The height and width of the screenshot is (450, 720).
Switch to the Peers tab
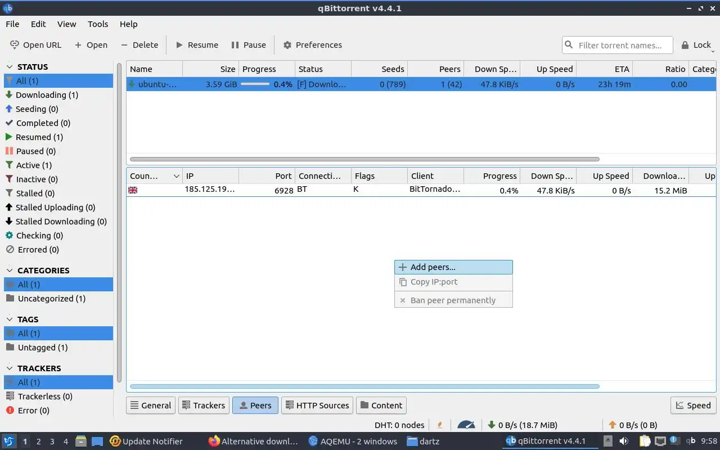255,406
